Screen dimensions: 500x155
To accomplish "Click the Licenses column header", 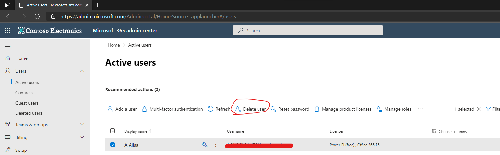I will 337,131.
